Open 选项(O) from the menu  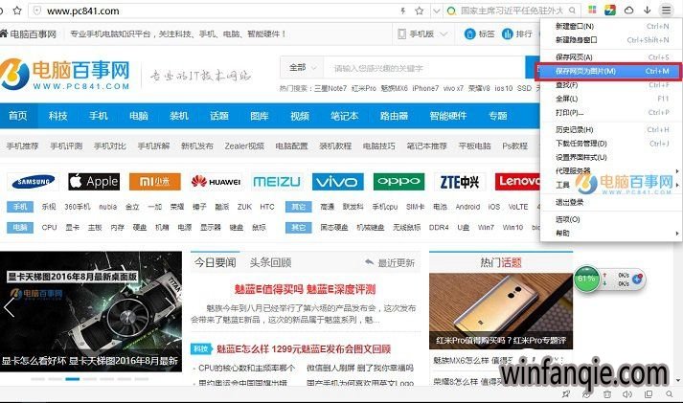610,219
